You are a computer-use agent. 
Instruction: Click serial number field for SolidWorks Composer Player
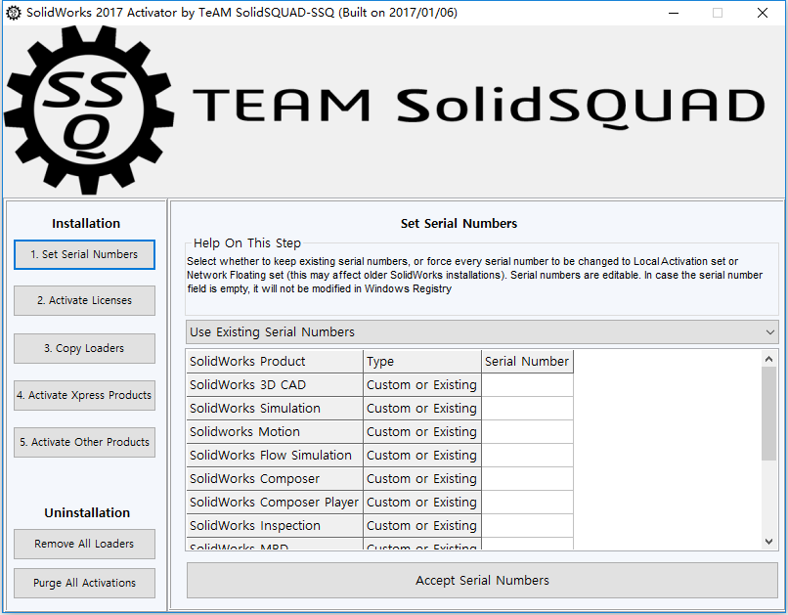527,502
